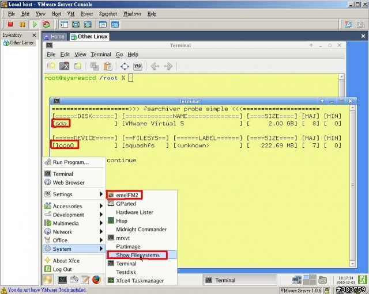Select Other Linux in the Inventory
The width and height of the screenshot is (369, 294).
18,43
